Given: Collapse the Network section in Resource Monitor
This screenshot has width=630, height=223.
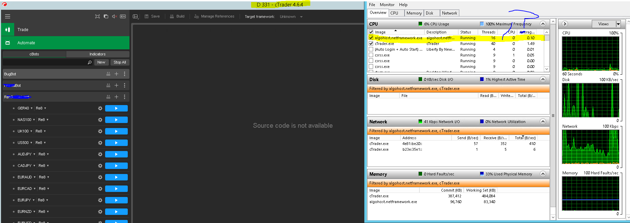Looking at the screenshot, I should pos(543,122).
